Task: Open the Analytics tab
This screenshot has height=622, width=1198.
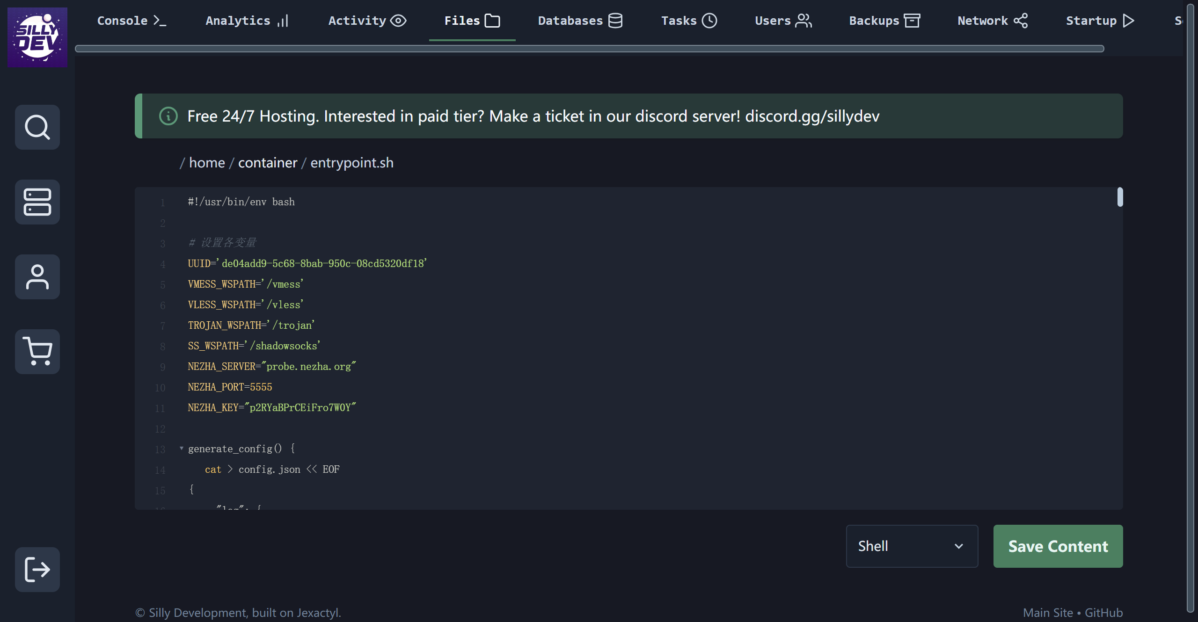Action: (247, 21)
